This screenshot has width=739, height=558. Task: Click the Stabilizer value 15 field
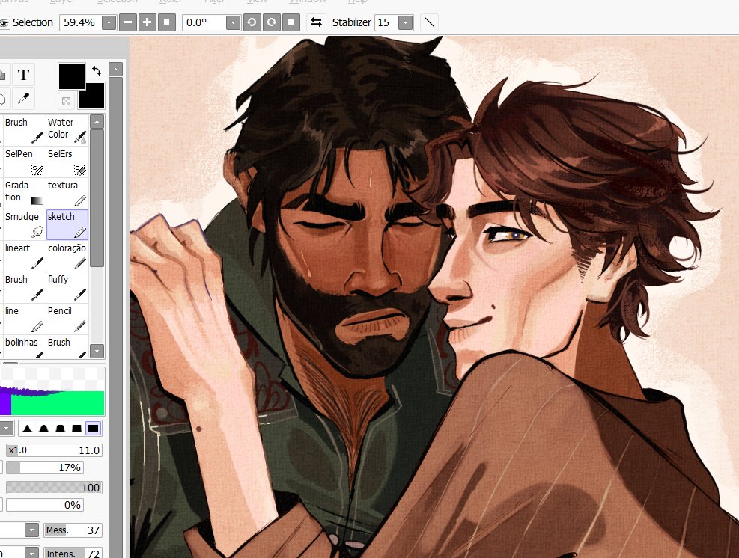386,22
